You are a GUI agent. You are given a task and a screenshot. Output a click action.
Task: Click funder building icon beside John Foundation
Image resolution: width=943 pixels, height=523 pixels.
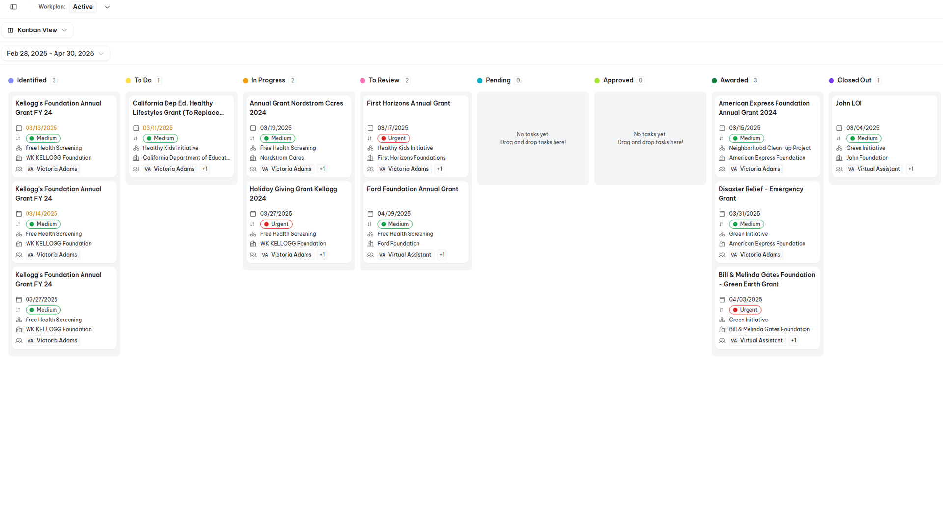[839, 158]
